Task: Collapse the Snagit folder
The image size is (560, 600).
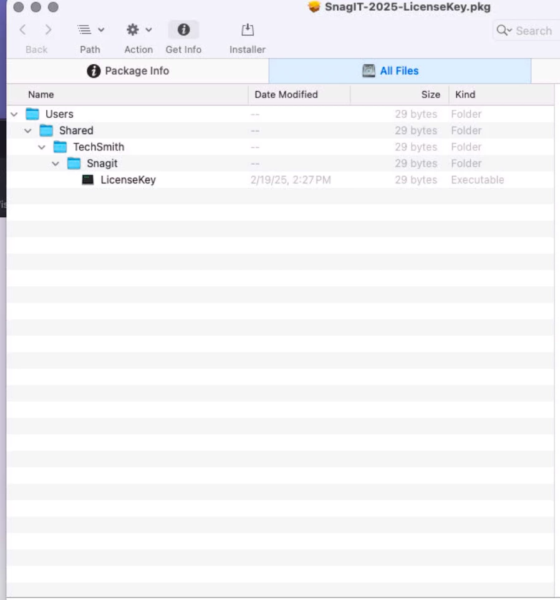Action: pyautogui.click(x=56, y=164)
